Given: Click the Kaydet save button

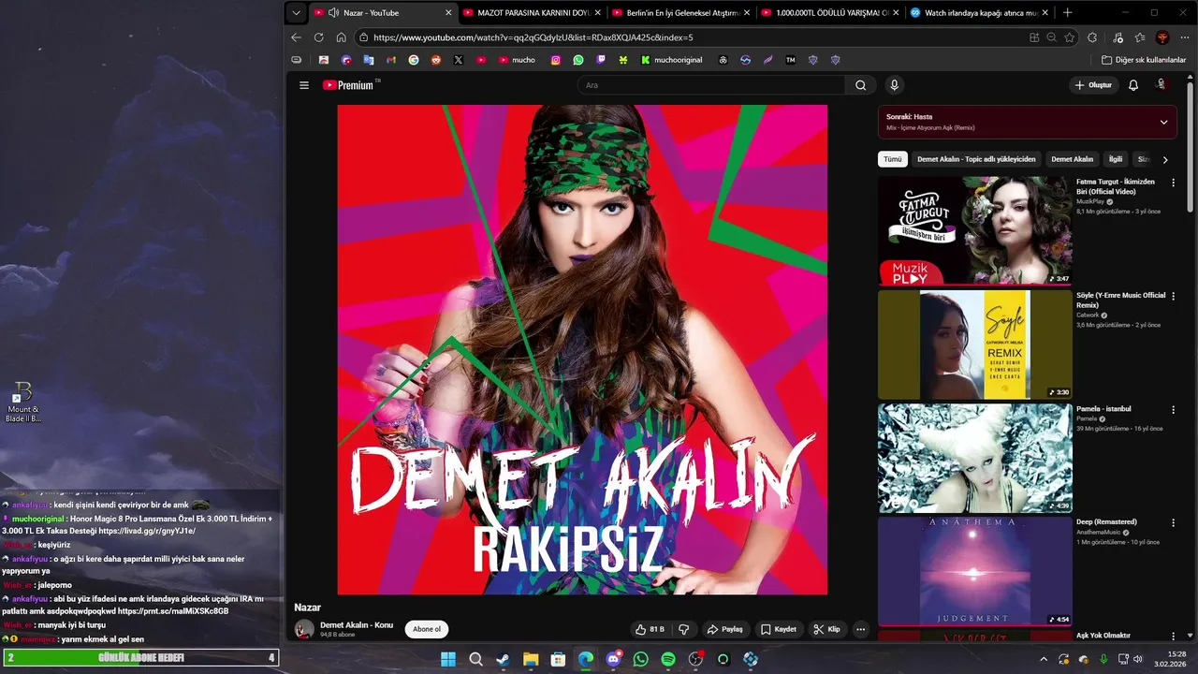Looking at the screenshot, I should [x=779, y=629].
